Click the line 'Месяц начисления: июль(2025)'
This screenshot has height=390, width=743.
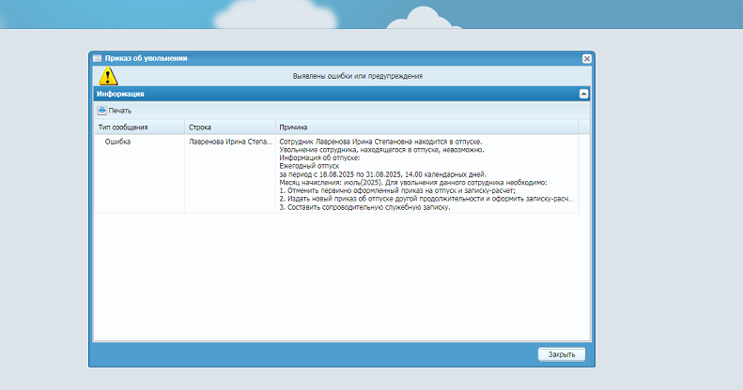pyautogui.click(x=413, y=183)
